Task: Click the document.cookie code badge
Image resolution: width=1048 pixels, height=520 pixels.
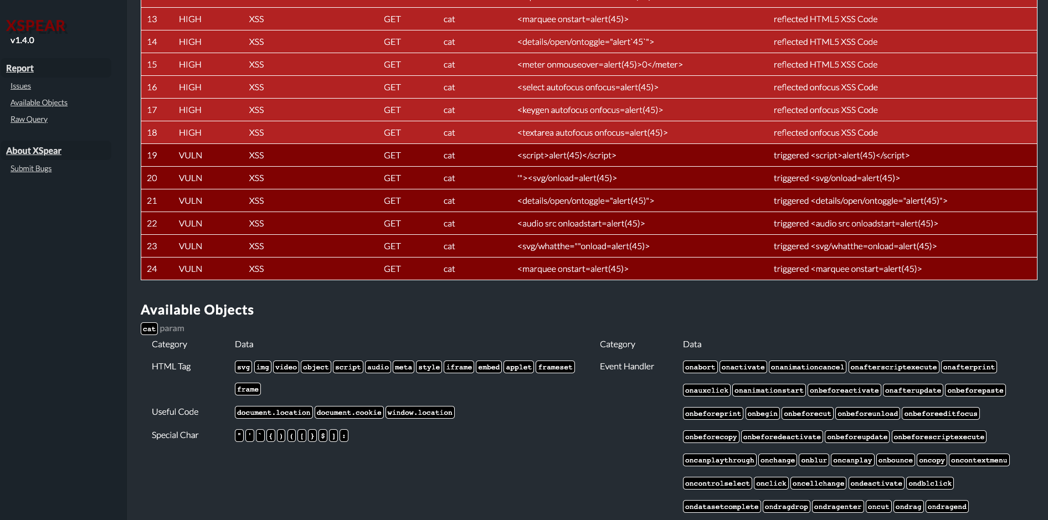Action: coord(349,413)
